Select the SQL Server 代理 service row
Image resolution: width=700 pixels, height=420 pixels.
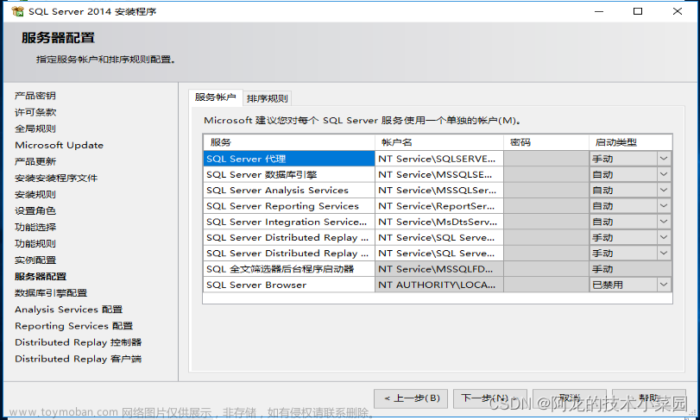289,159
